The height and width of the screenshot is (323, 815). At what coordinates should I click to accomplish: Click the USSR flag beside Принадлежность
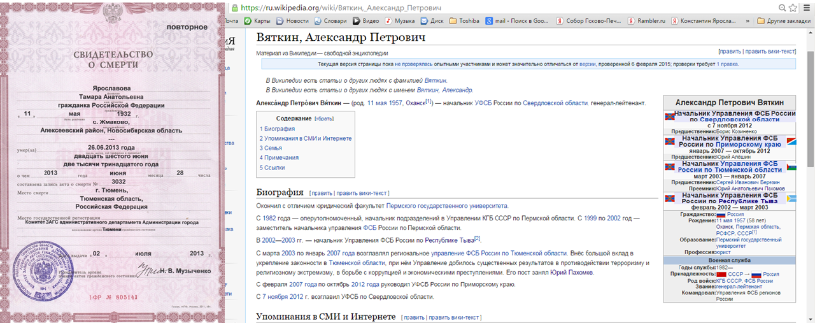tap(721, 274)
